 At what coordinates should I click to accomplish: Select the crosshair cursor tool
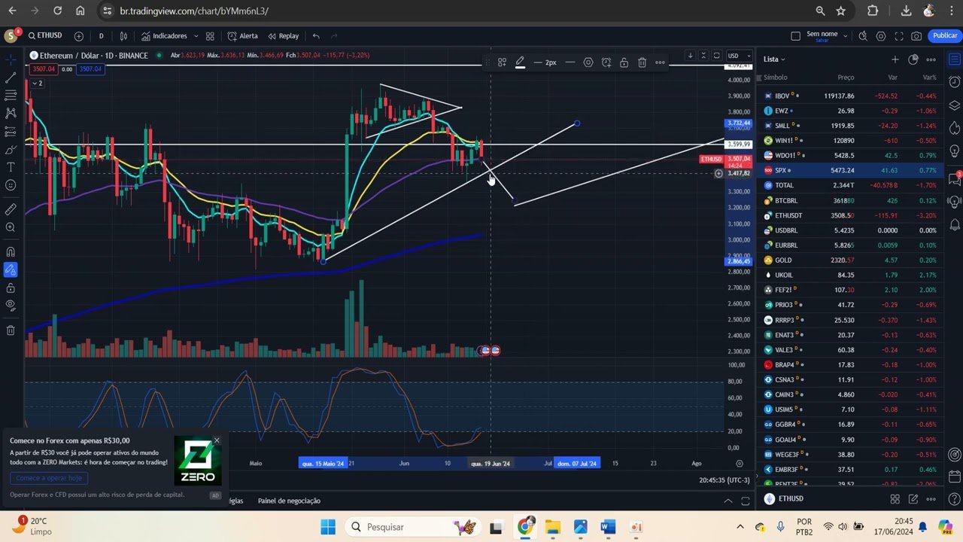click(11, 59)
